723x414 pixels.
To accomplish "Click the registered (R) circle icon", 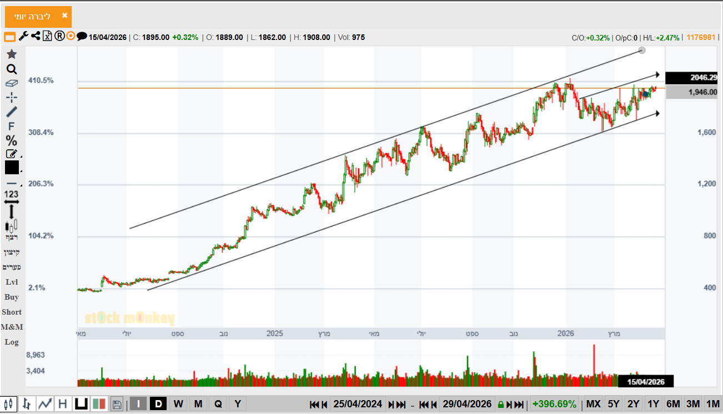I will [59, 37].
